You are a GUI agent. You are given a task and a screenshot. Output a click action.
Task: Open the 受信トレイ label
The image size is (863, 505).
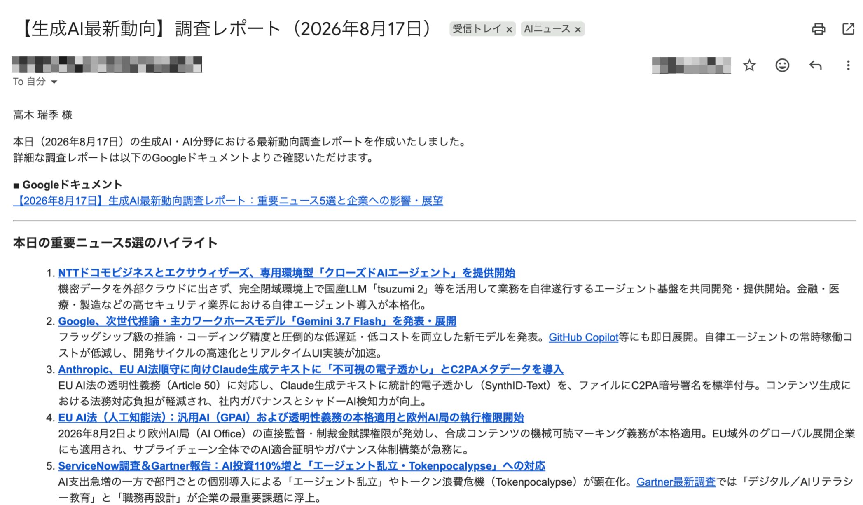point(477,29)
